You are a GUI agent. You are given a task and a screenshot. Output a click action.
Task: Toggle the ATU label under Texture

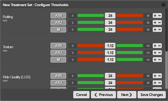58,53
